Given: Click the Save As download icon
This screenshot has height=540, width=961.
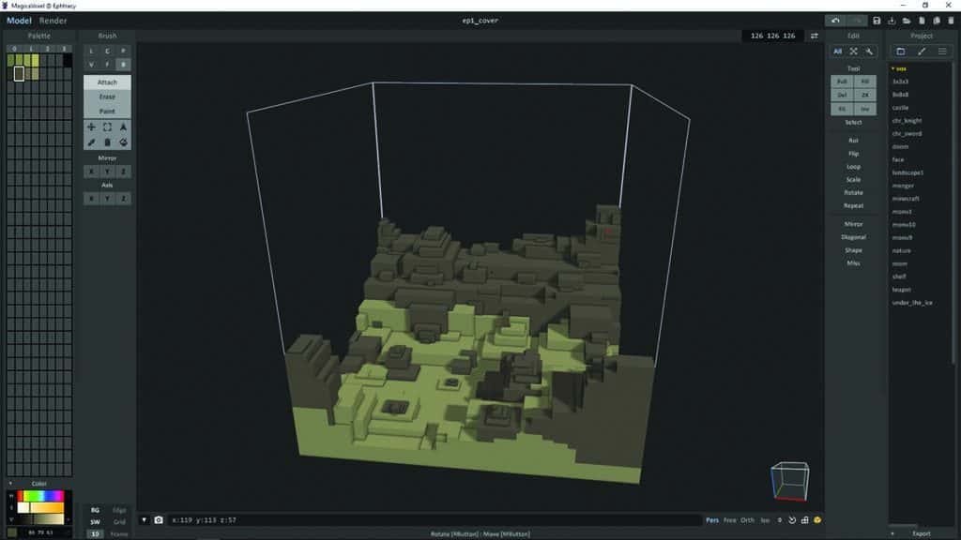Looking at the screenshot, I should click(x=892, y=21).
